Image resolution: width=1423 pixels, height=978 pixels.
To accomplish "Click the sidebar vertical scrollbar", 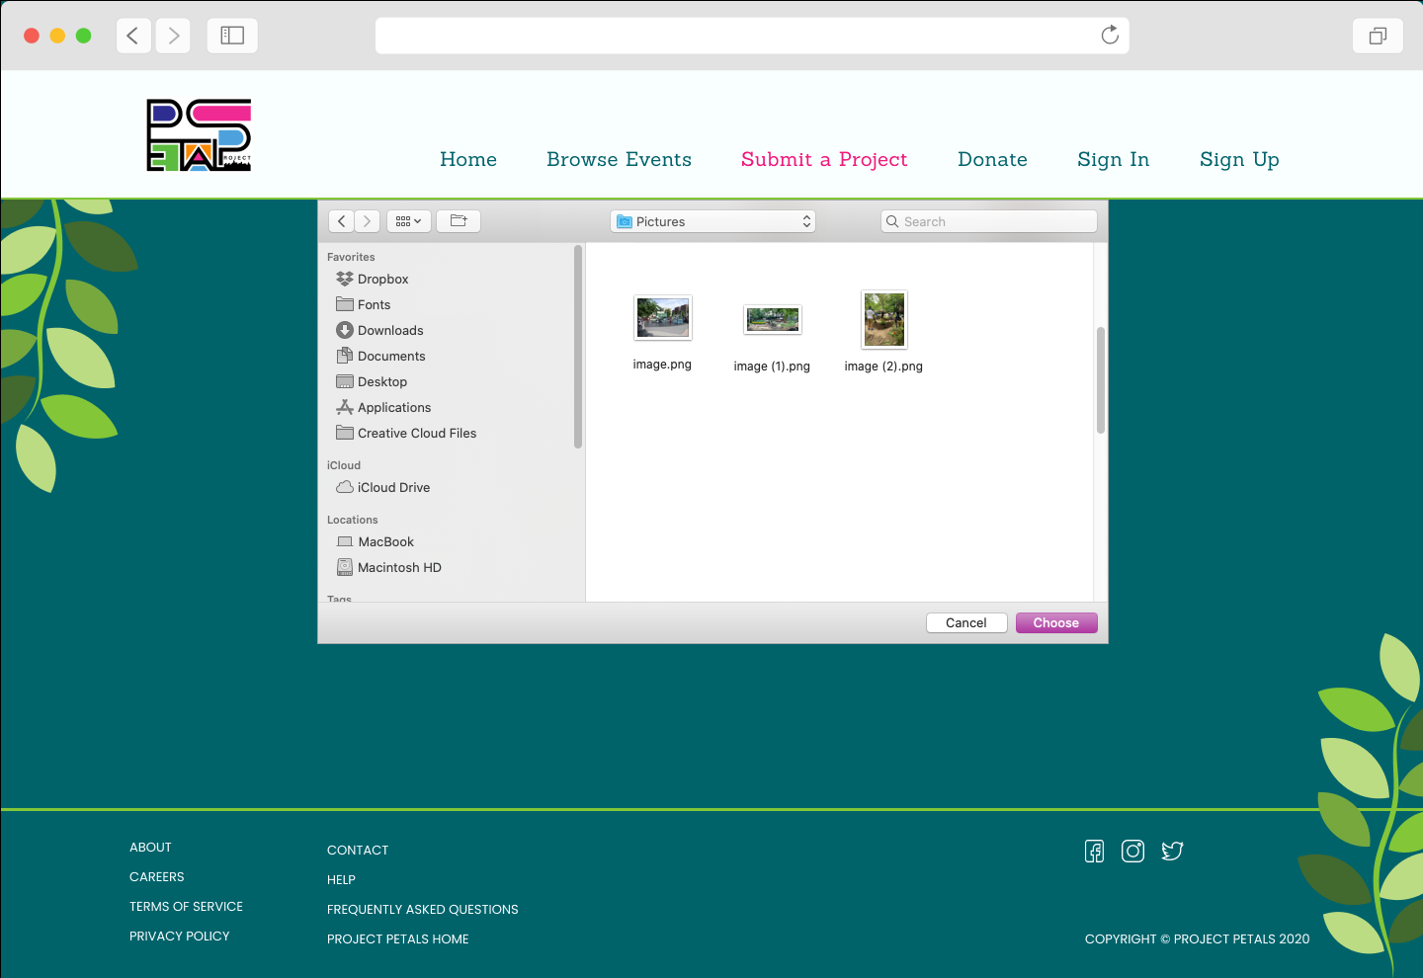I will click(x=578, y=347).
